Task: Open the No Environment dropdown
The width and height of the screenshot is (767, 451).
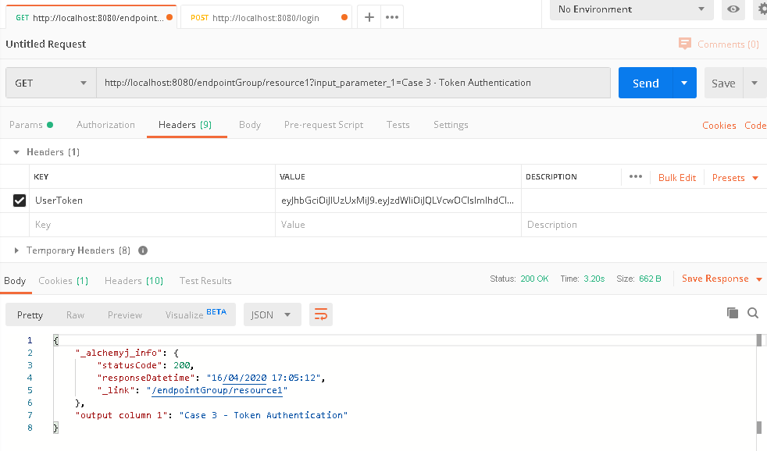Action: [x=630, y=9]
